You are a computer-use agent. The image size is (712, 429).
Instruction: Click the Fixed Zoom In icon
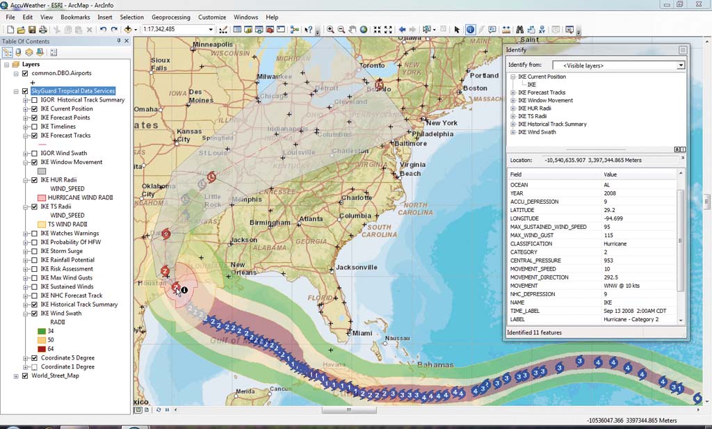(x=378, y=29)
